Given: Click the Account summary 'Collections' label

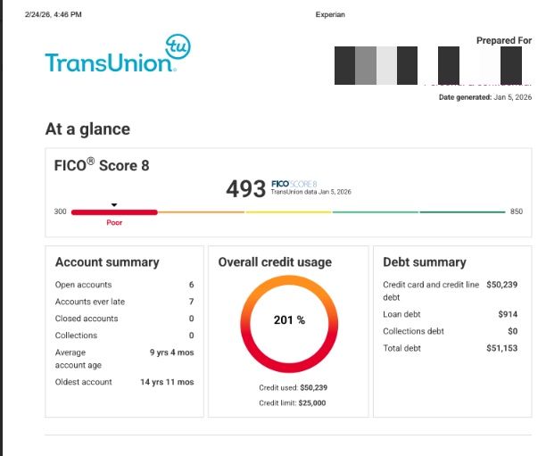Looking at the screenshot, I should click(x=76, y=336).
